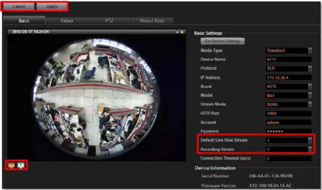Open the Brand dropdown
Image resolution: width=322 pixels, height=190 pixels.
point(310,87)
